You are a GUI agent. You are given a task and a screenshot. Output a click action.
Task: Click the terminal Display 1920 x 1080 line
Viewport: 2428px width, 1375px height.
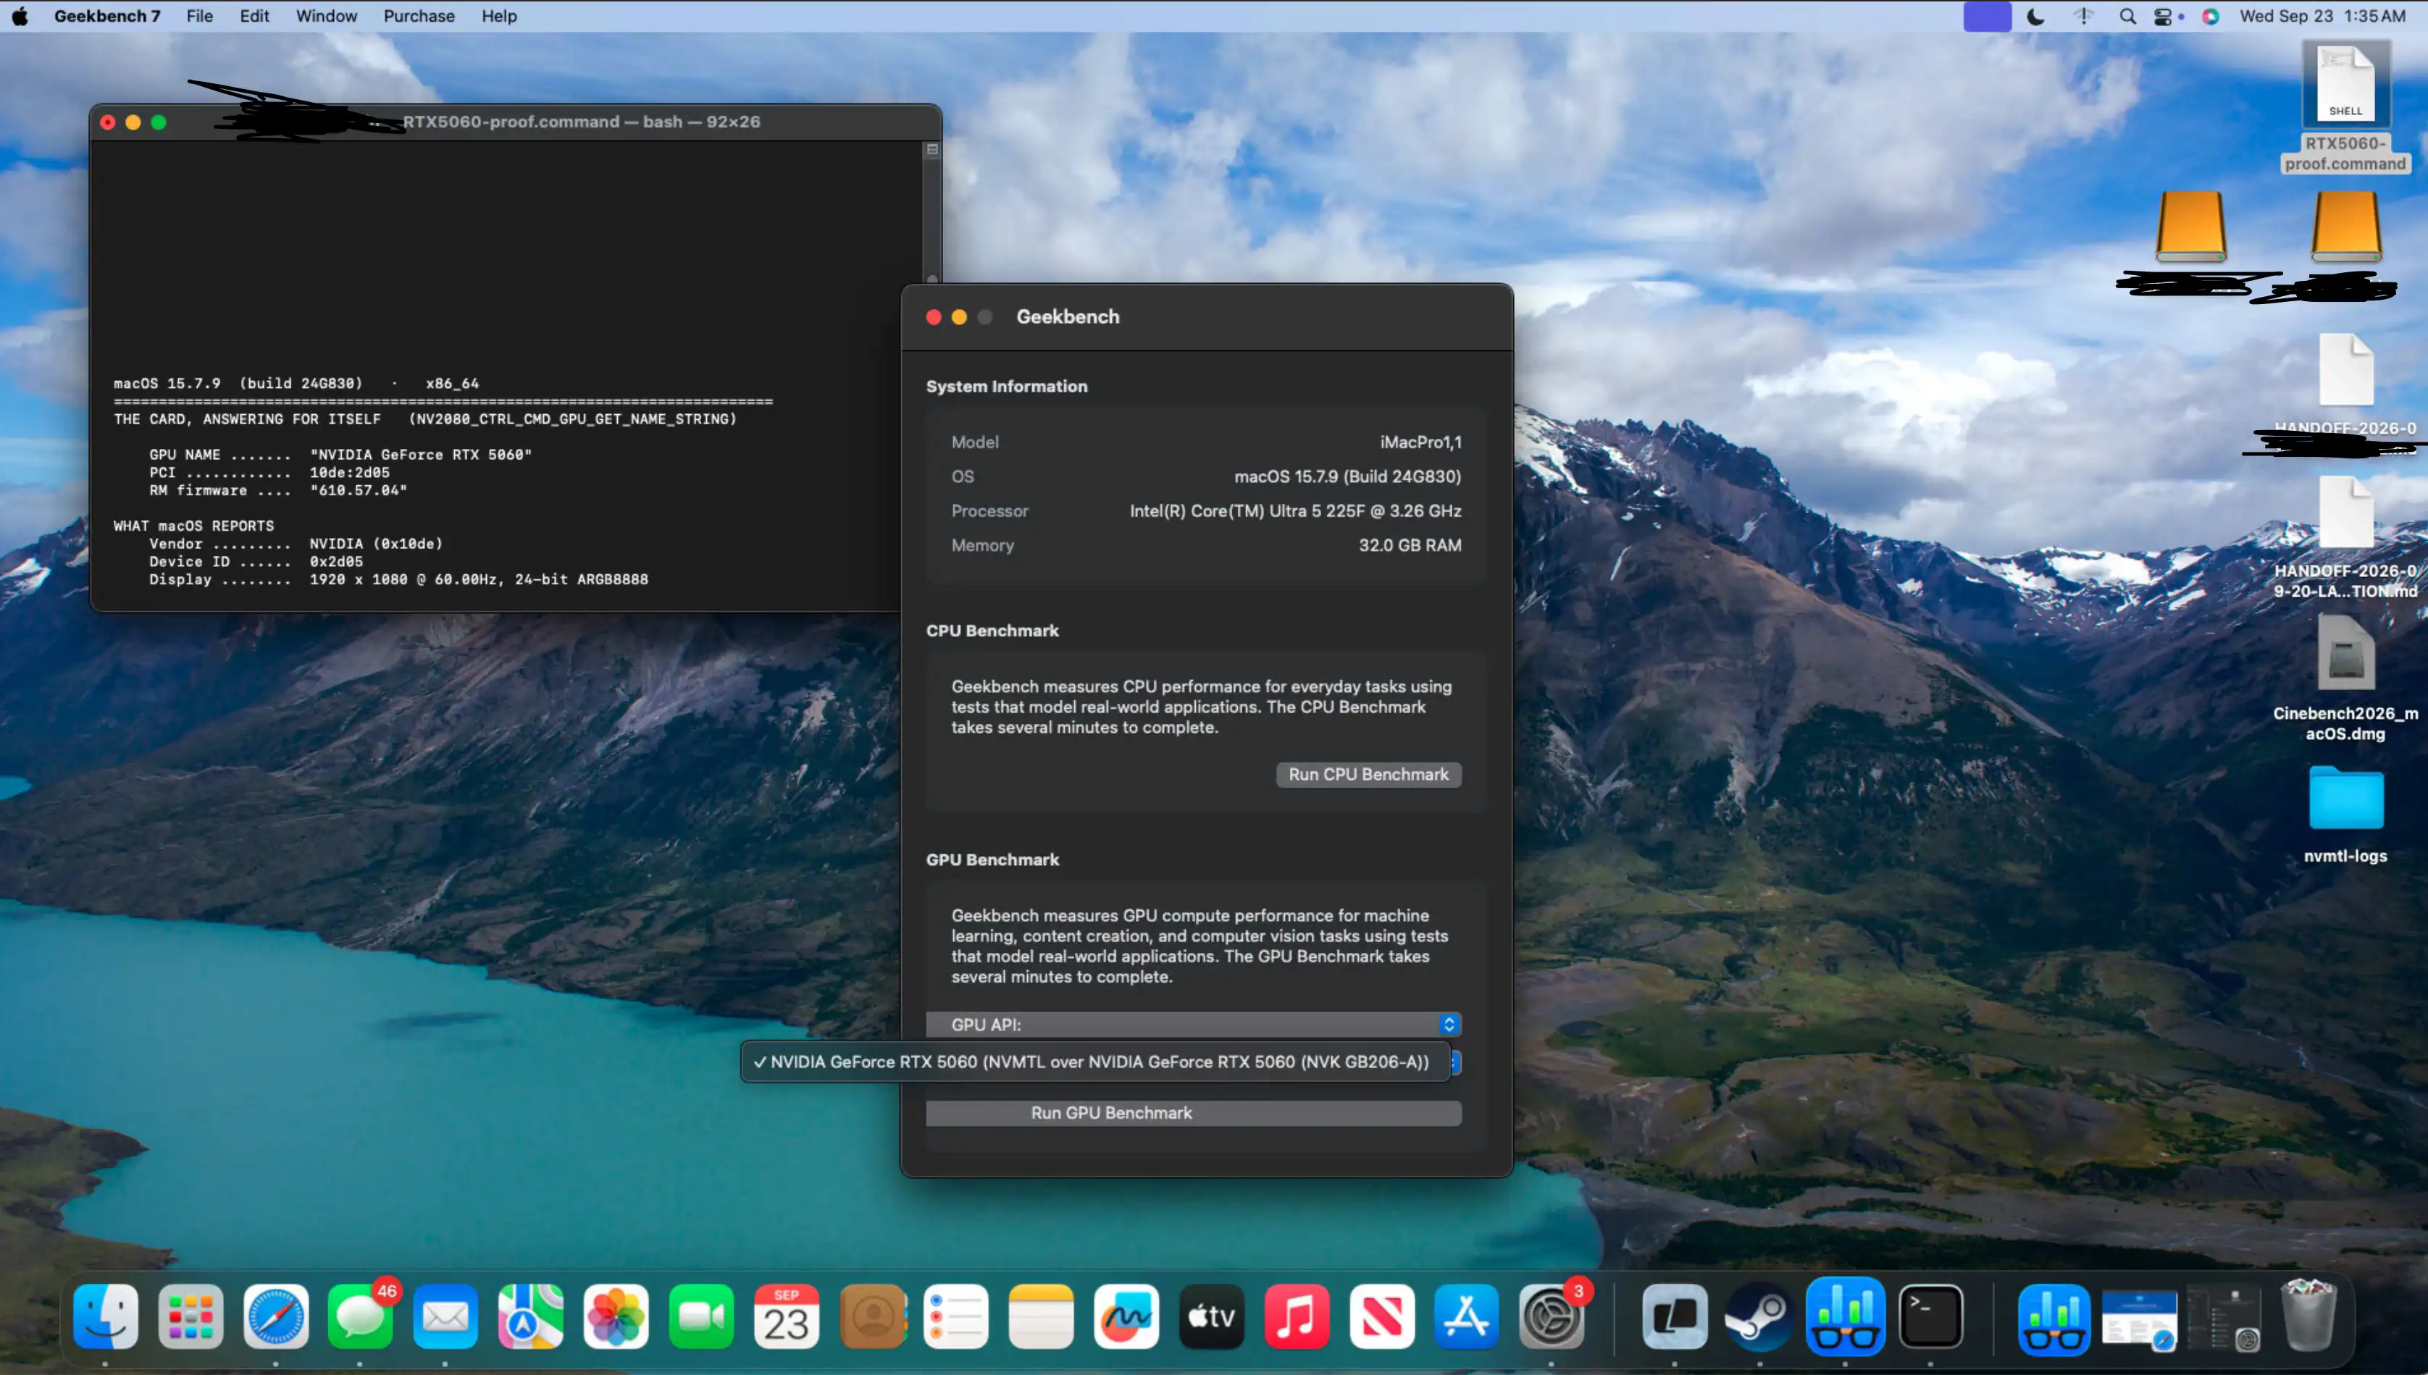click(x=398, y=579)
